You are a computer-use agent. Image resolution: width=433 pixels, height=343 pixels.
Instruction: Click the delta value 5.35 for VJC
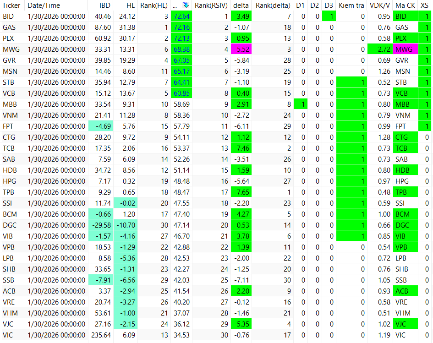241,324
